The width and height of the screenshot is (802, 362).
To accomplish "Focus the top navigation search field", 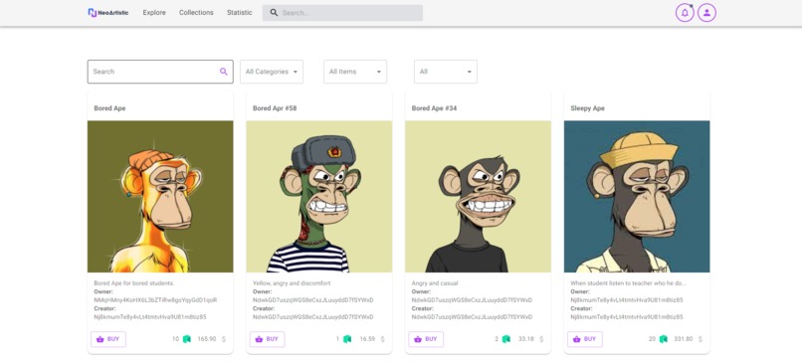I will [x=342, y=13].
